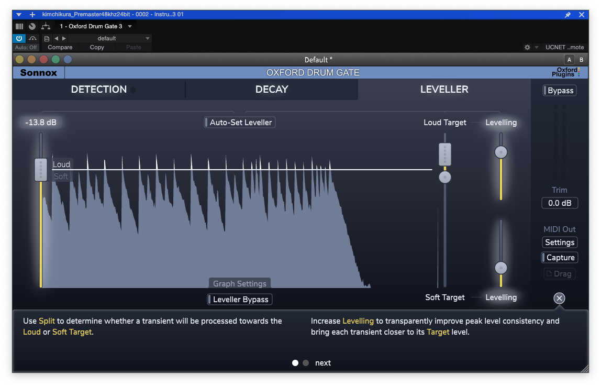
Task: Click the Default * preset name
Action: 318,60
